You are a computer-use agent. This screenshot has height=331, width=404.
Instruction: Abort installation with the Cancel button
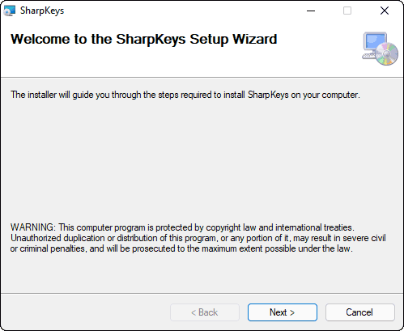360,312
